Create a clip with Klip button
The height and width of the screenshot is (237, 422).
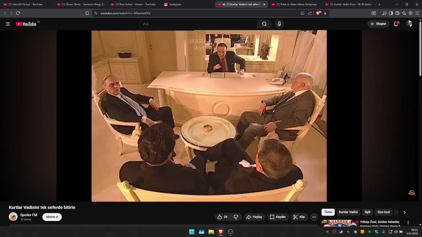[299, 217]
